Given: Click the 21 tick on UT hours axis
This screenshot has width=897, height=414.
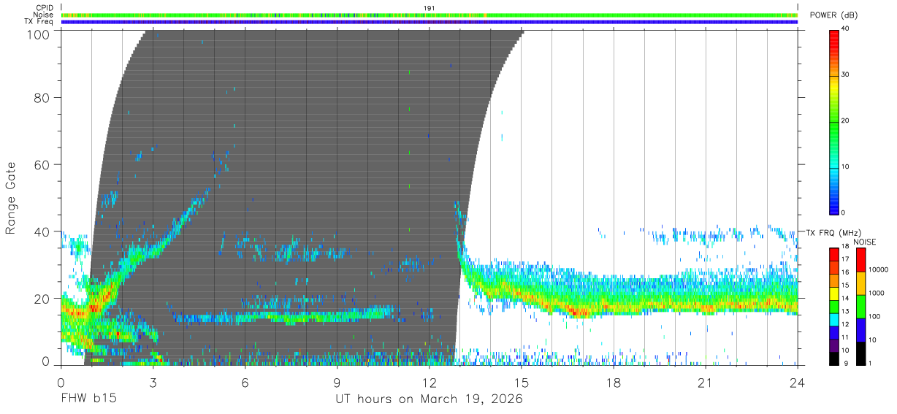Looking at the screenshot, I should click(x=706, y=383).
